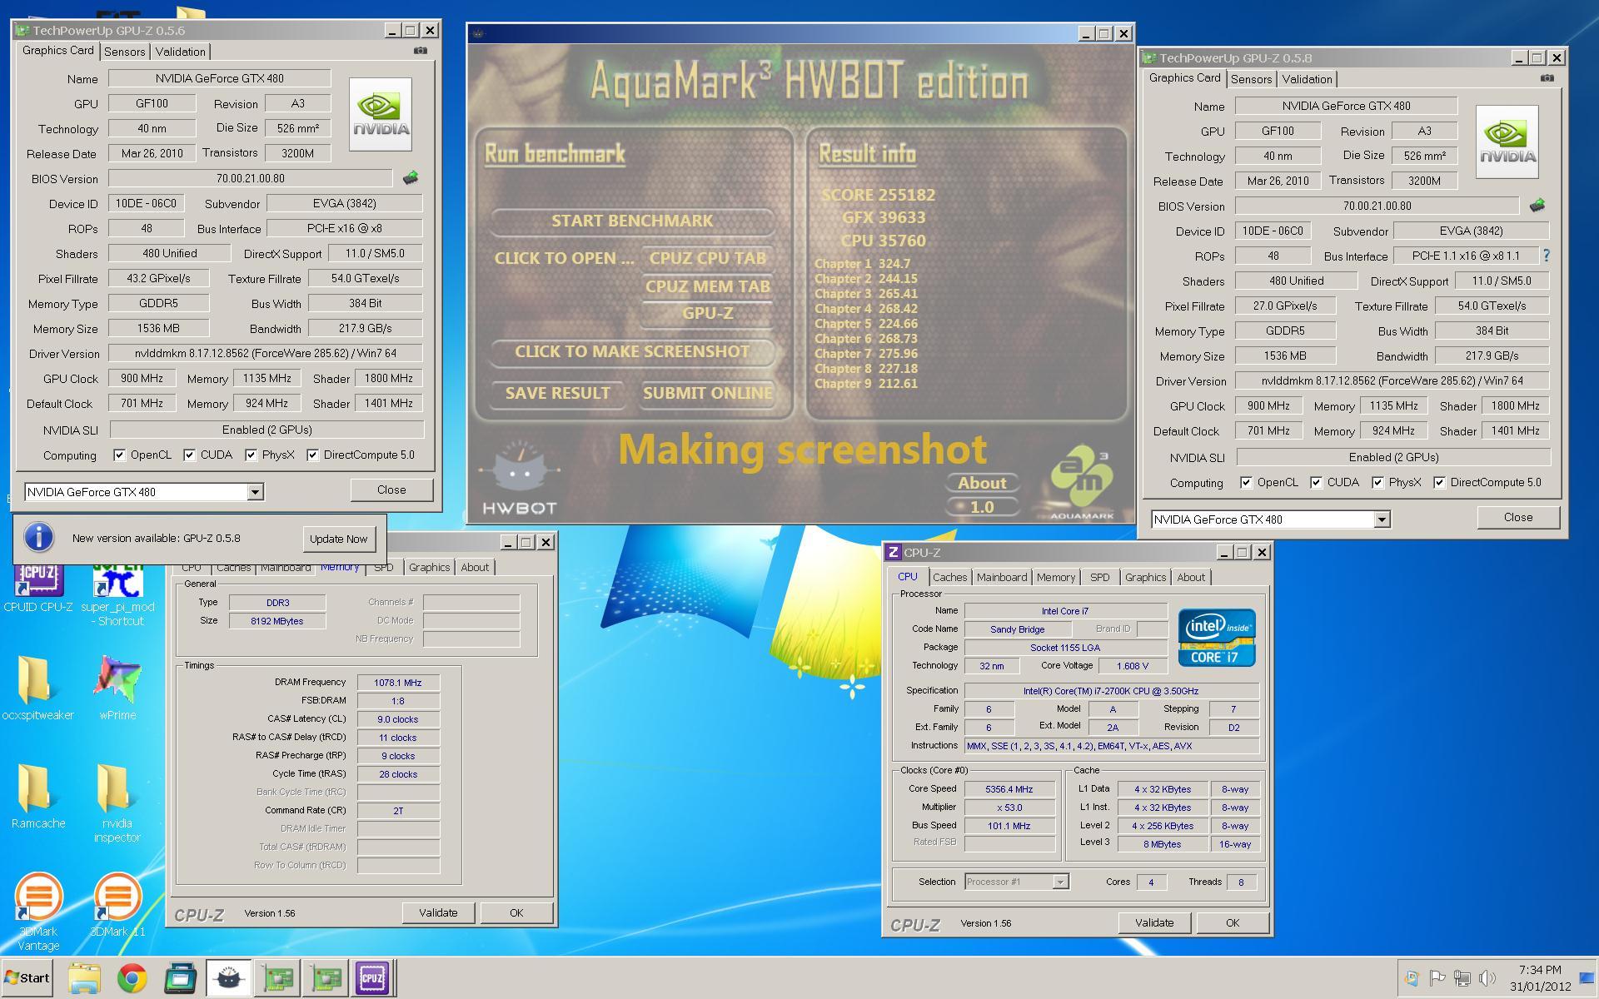Click Update Now in GPU-Z notification
Screen dimensions: 1599x999
pyautogui.click(x=338, y=539)
